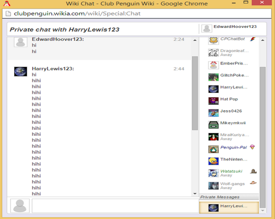Click the hat badge next to Watatsuki
The image size is (275, 219).
pos(253,171)
